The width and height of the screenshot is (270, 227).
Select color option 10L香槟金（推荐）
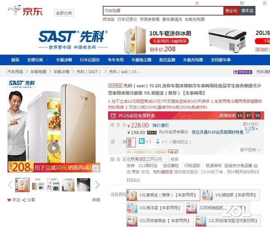pyautogui.click(x=163, y=195)
